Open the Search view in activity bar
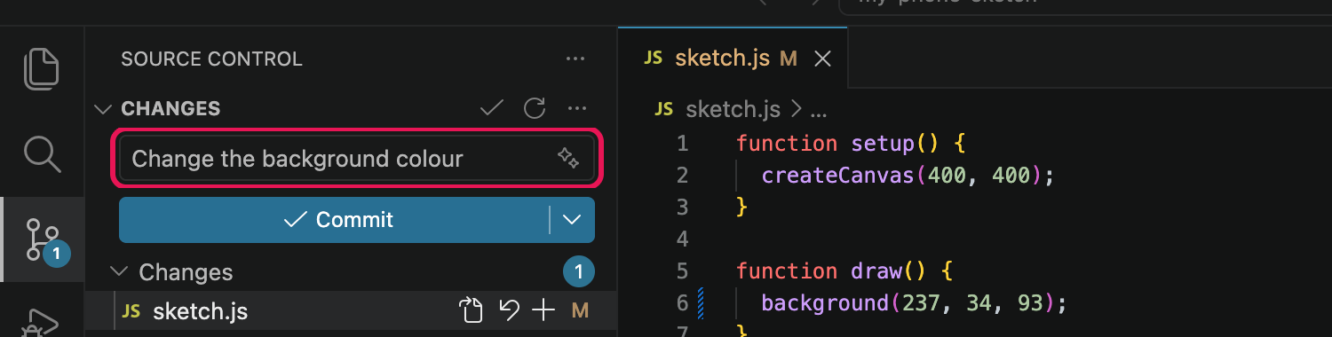The height and width of the screenshot is (337, 1332). tap(42, 153)
